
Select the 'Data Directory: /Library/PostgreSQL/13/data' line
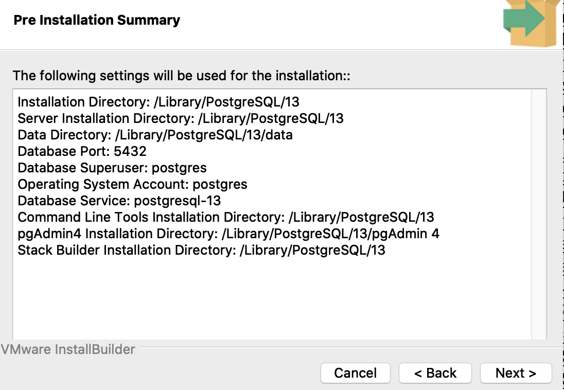click(155, 135)
